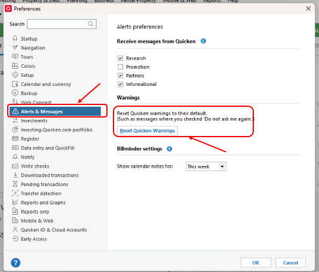This screenshot has height=272, width=319.
Task: Open Colors preferences
Action: tap(28, 66)
